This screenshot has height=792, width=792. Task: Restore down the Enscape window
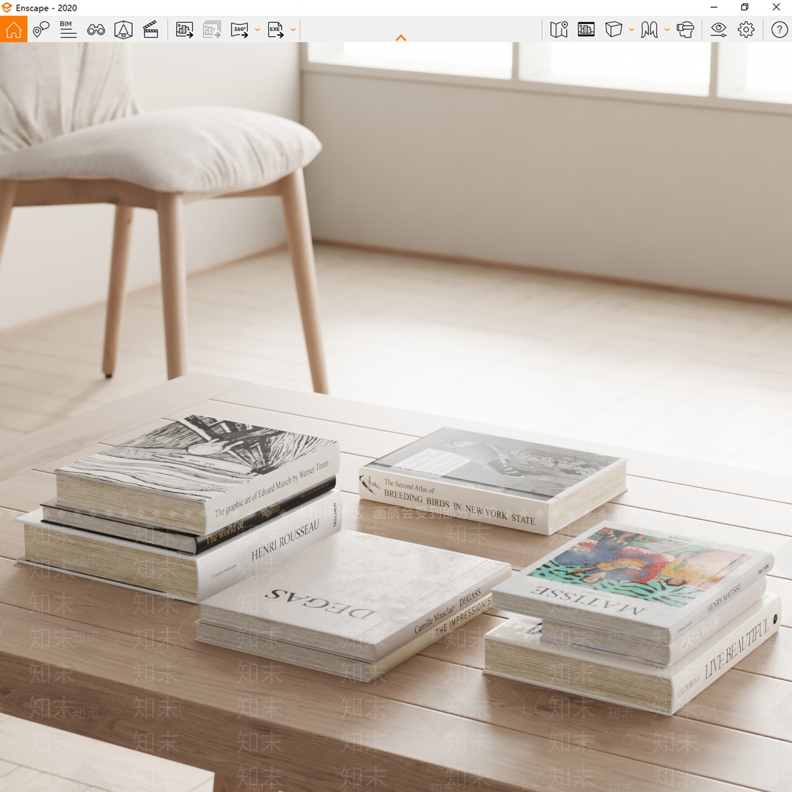[744, 7]
